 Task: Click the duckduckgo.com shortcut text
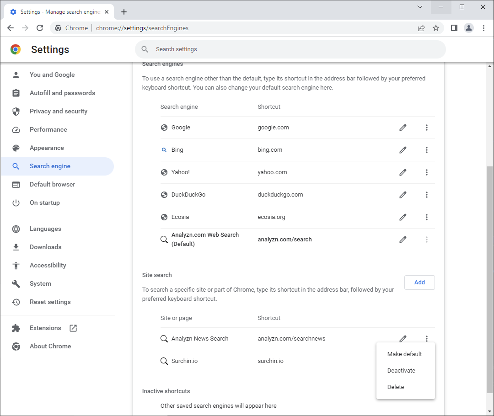click(280, 195)
